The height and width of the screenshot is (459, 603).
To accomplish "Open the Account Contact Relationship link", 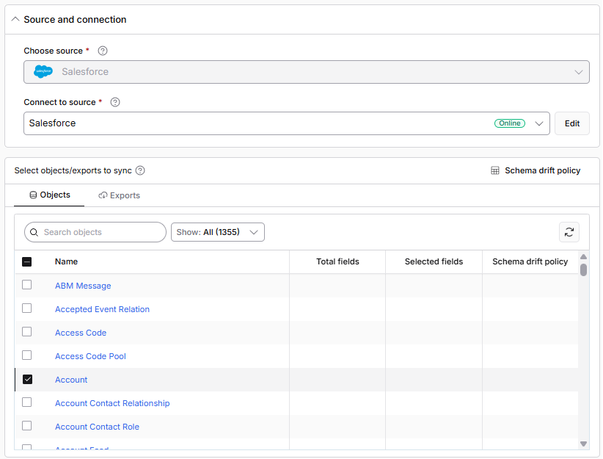I will [112, 403].
